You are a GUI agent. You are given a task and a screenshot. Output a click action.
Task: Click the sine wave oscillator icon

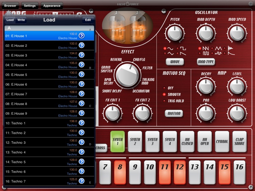coord(169,49)
